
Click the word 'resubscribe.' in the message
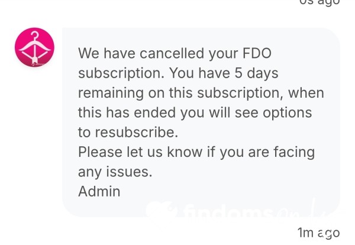click(x=136, y=132)
